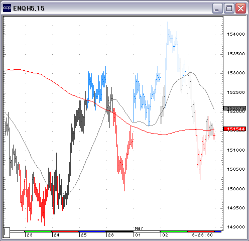Click the 153000 price axis label
Image resolution: width=249 pixels, height=241 pixels.
click(236, 73)
